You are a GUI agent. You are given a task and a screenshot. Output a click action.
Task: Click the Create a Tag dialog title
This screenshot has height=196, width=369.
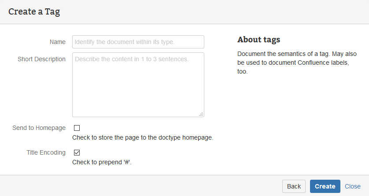[34, 12]
